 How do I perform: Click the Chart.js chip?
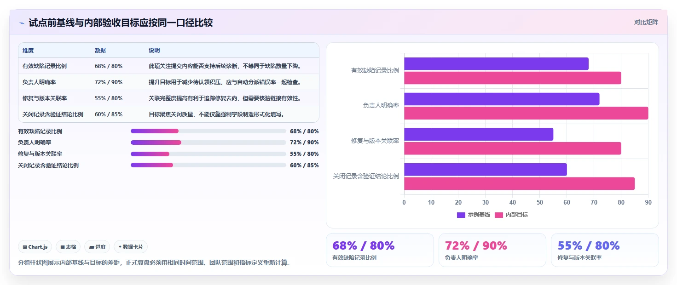tap(35, 247)
